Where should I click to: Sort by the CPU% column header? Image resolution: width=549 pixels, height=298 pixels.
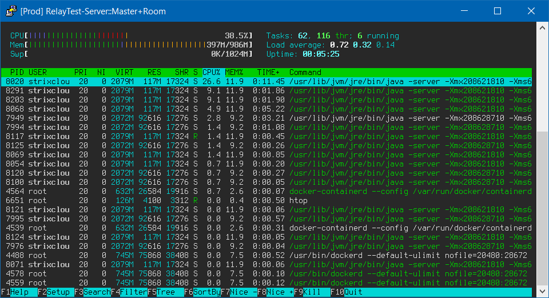click(x=212, y=73)
